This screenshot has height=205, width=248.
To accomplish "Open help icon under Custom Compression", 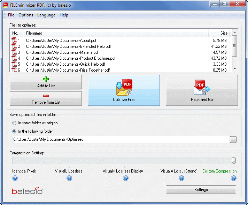I will pyautogui.click(x=233, y=178).
